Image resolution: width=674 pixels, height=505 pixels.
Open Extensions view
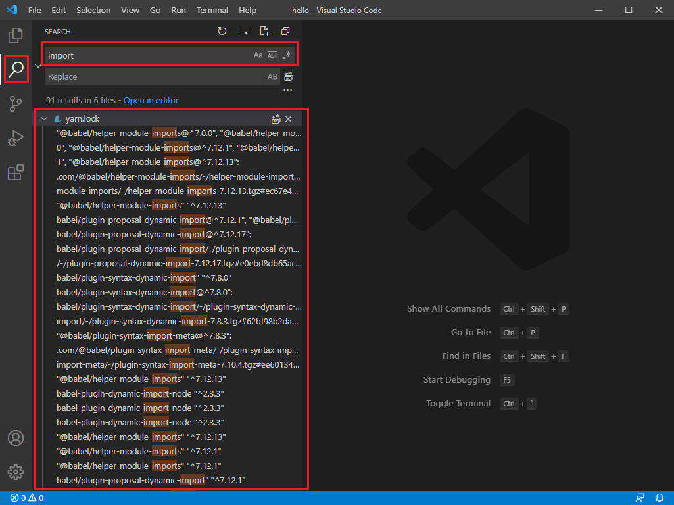tap(16, 172)
